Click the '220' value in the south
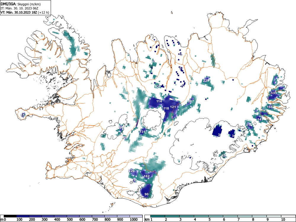 [x=132, y=171]
